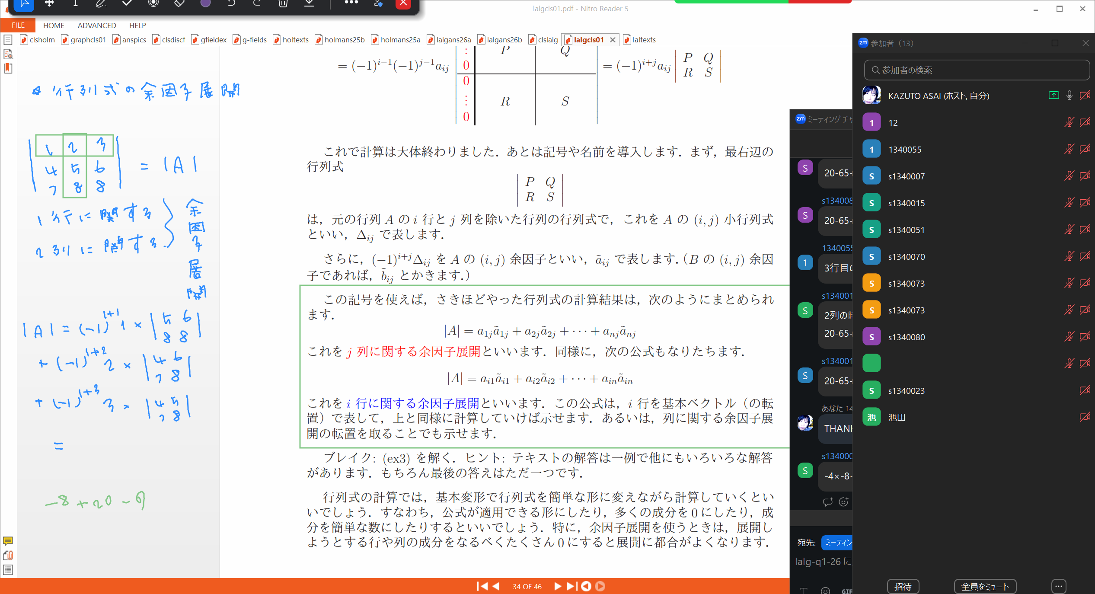
Task: Toggle KAZUTO ASAI's microphone
Action: 1069,96
